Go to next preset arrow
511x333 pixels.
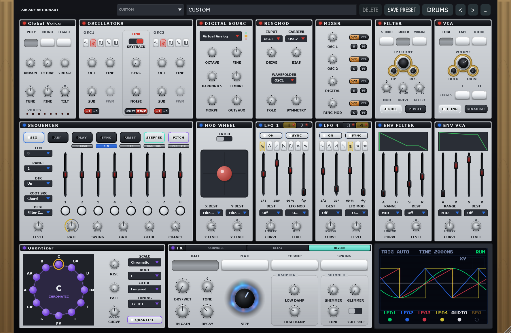click(x=473, y=10)
